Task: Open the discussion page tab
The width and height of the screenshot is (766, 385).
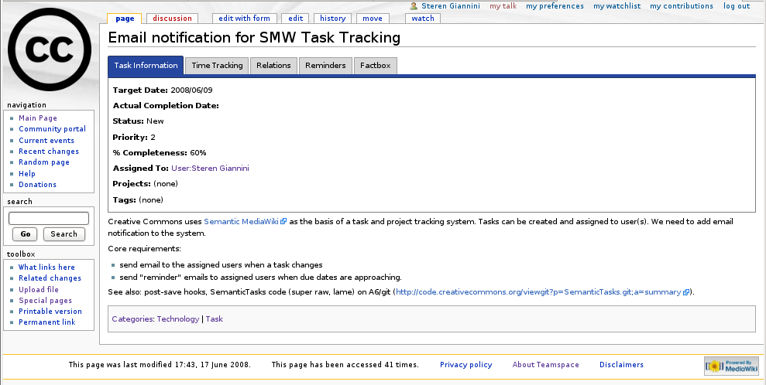Action: tap(172, 19)
